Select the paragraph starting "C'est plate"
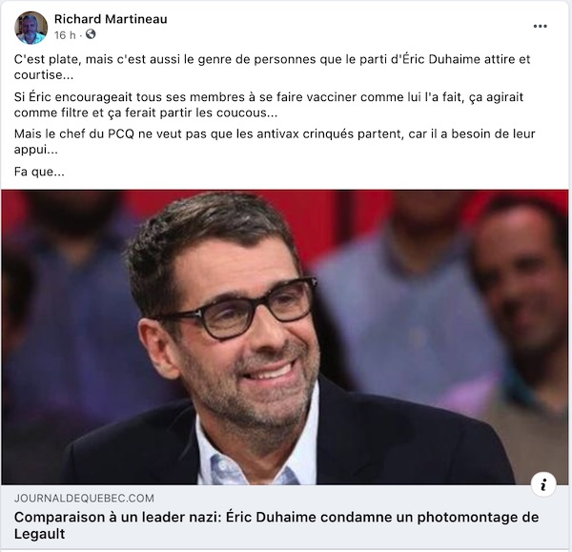572x552 pixels. 272,67
